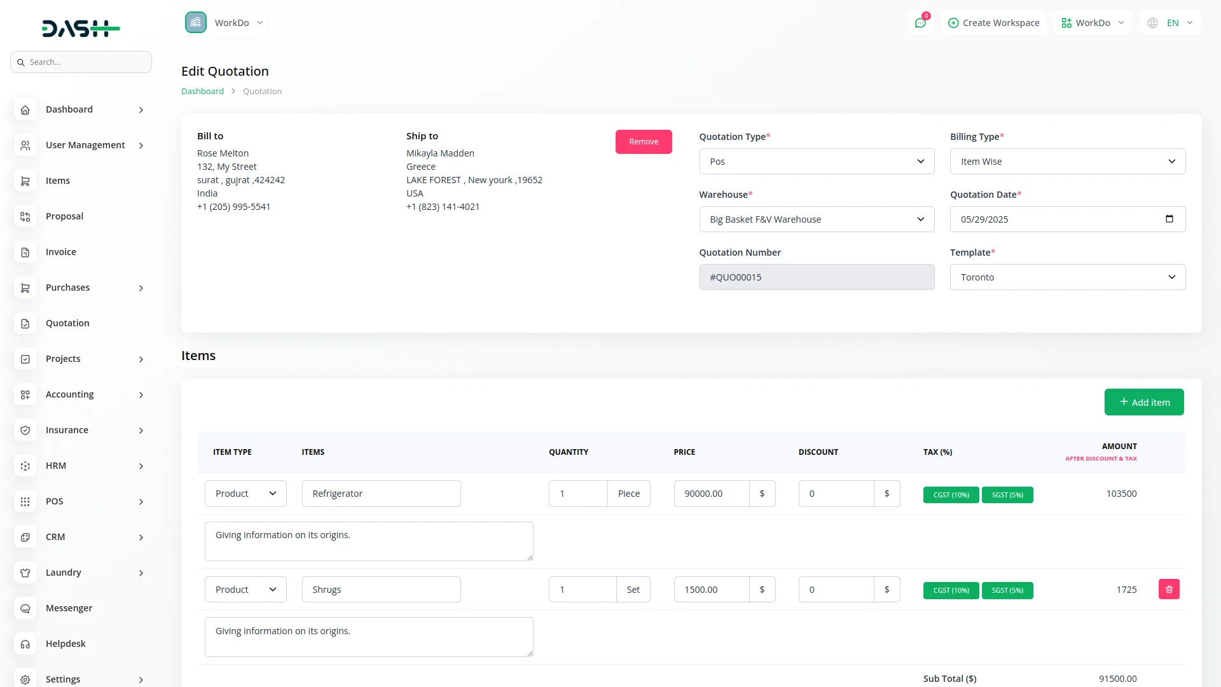Click the Add item button
Image resolution: width=1221 pixels, height=687 pixels.
pyautogui.click(x=1143, y=402)
